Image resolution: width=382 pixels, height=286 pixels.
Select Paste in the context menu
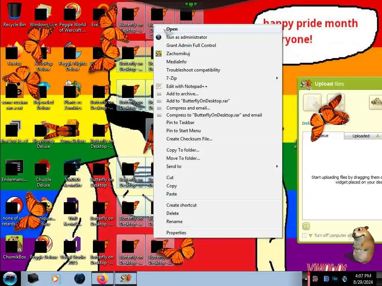pos(218,194)
